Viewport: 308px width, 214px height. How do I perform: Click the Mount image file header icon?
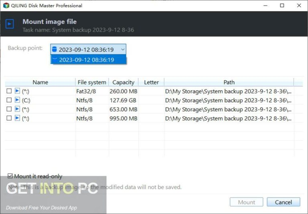tap(10, 24)
